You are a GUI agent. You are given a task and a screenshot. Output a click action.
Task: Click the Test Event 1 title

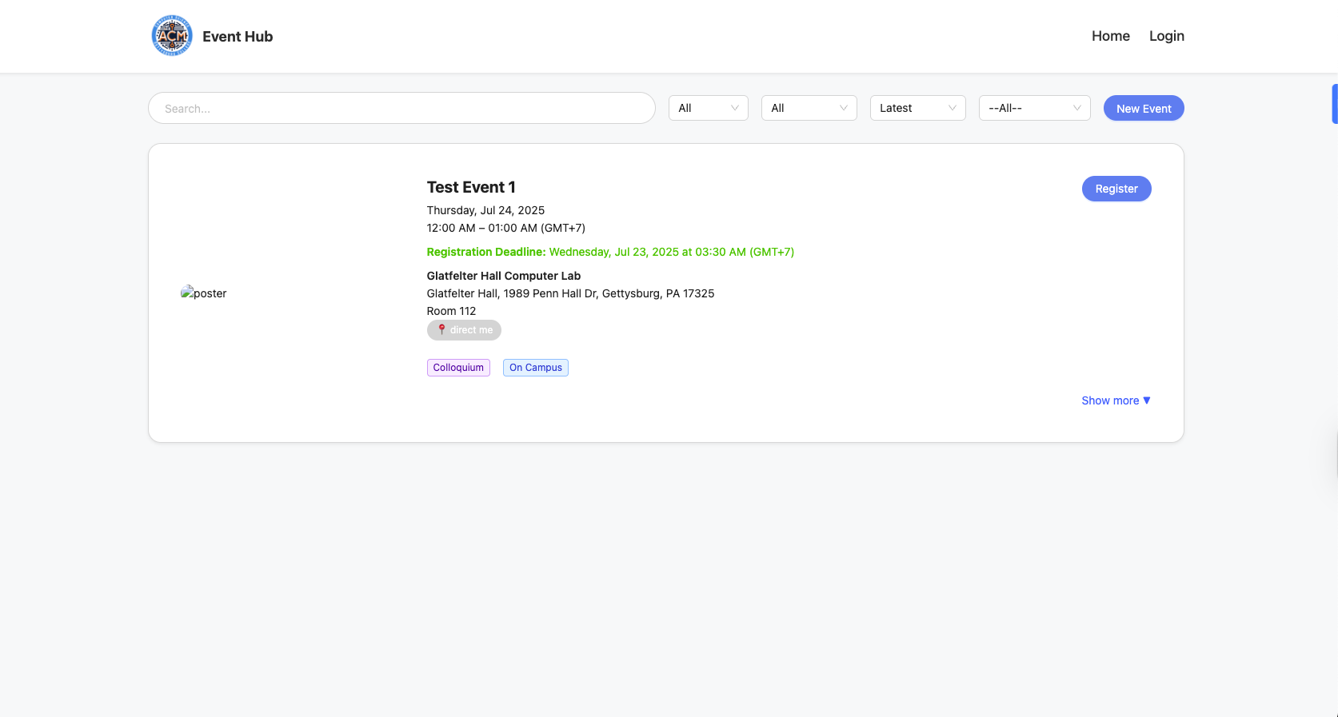point(471,187)
